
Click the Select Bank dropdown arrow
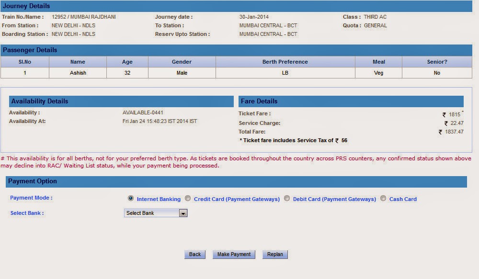coord(183,212)
